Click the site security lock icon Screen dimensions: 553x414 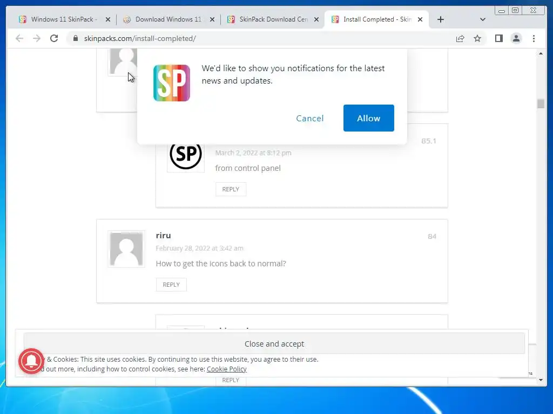tap(76, 38)
